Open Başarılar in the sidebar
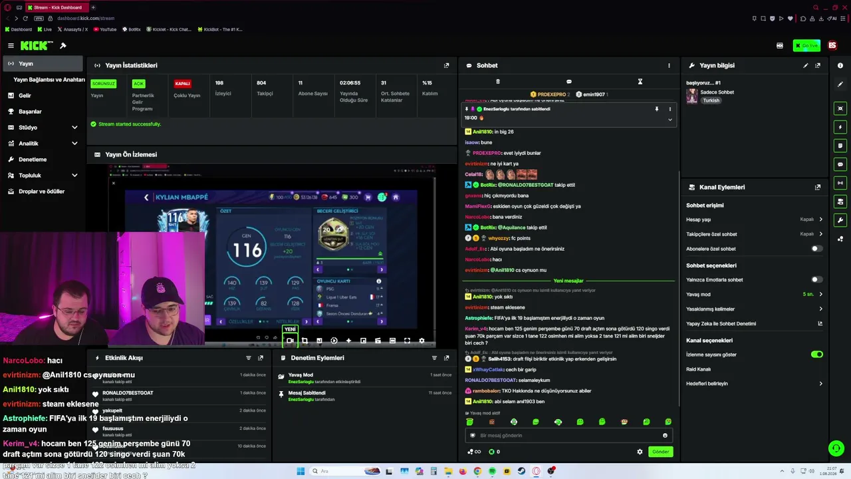 click(x=43, y=112)
